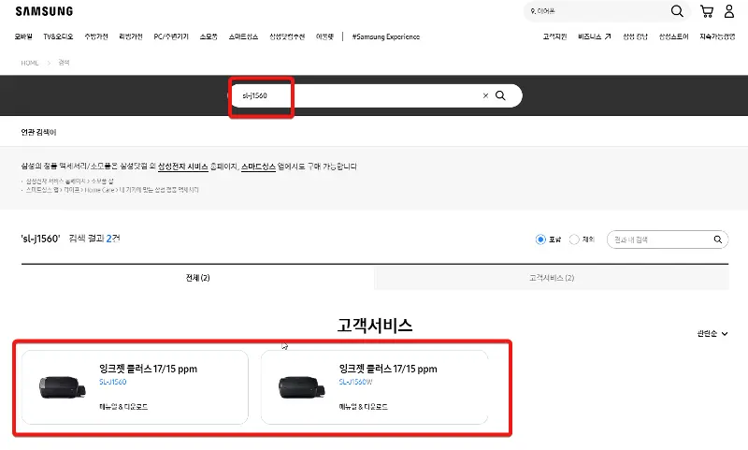Select the 포함 radio button
748x450 pixels.
(x=540, y=240)
